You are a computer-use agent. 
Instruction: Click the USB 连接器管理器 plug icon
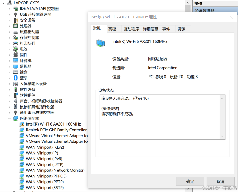15,14
